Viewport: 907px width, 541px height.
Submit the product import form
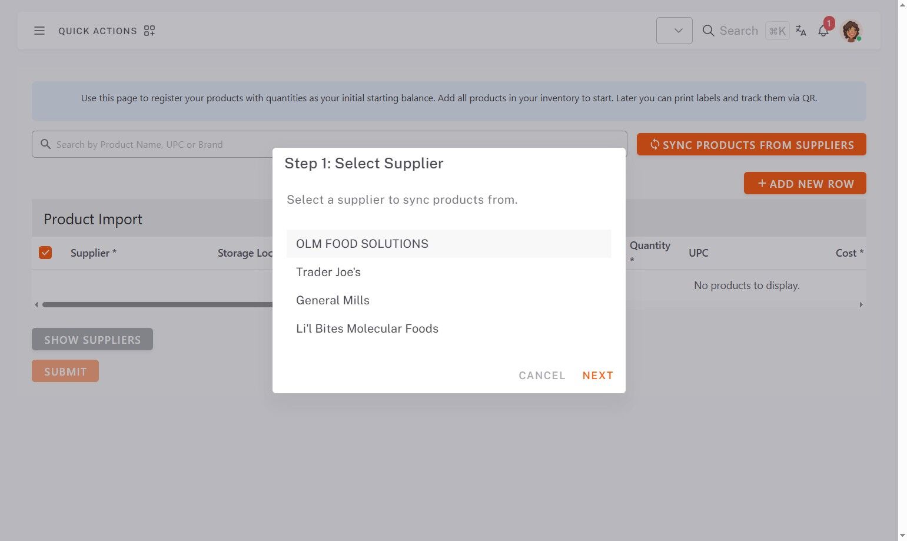pos(65,371)
